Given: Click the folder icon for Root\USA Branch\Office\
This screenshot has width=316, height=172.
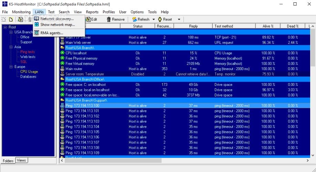Looking at the screenshot, I should coord(62,79).
